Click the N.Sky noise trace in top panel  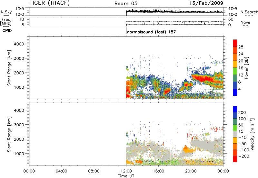(174, 12)
